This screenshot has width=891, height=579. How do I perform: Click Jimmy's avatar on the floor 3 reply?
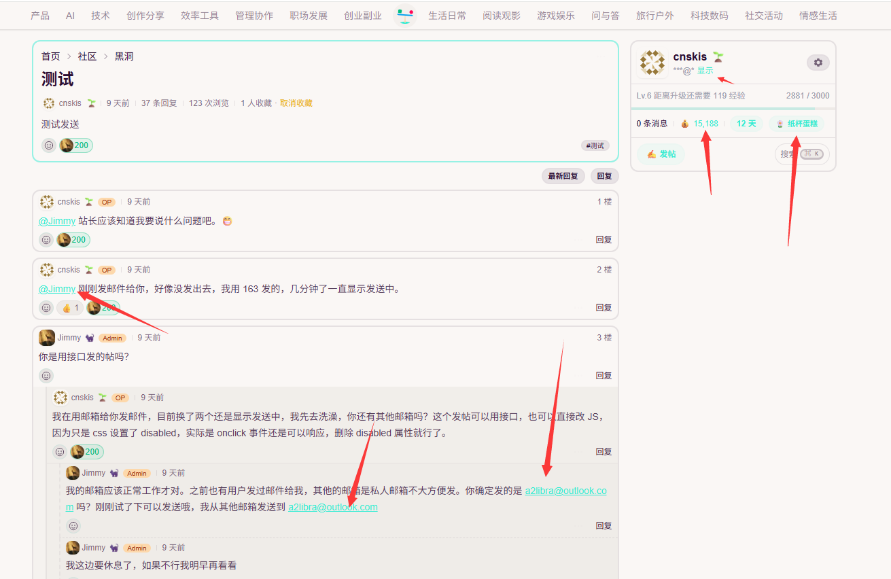pyautogui.click(x=47, y=338)
